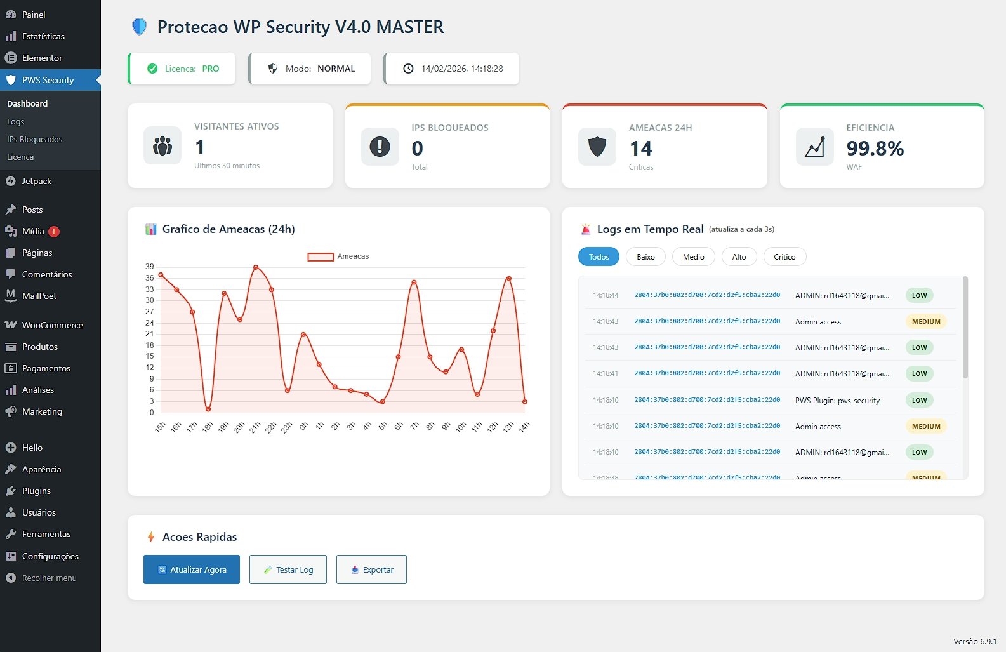Click the WooCommerce icon in sidebar
This screenshot has height=652, width=1006.
[11, 325]
